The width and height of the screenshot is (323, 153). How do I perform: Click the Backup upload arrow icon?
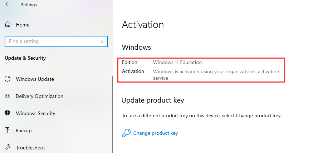[8, 130]
